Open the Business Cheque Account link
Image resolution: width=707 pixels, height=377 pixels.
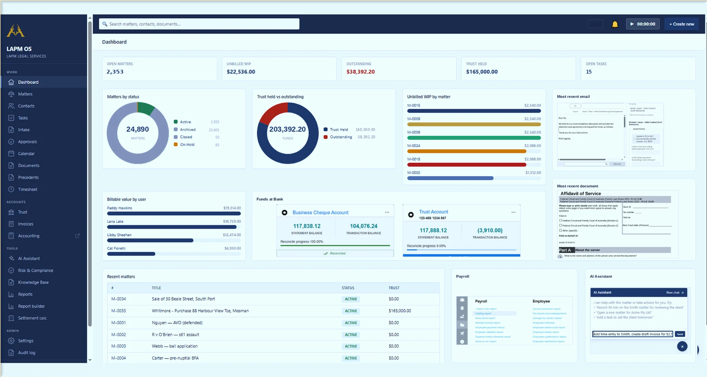click(320, 212)
